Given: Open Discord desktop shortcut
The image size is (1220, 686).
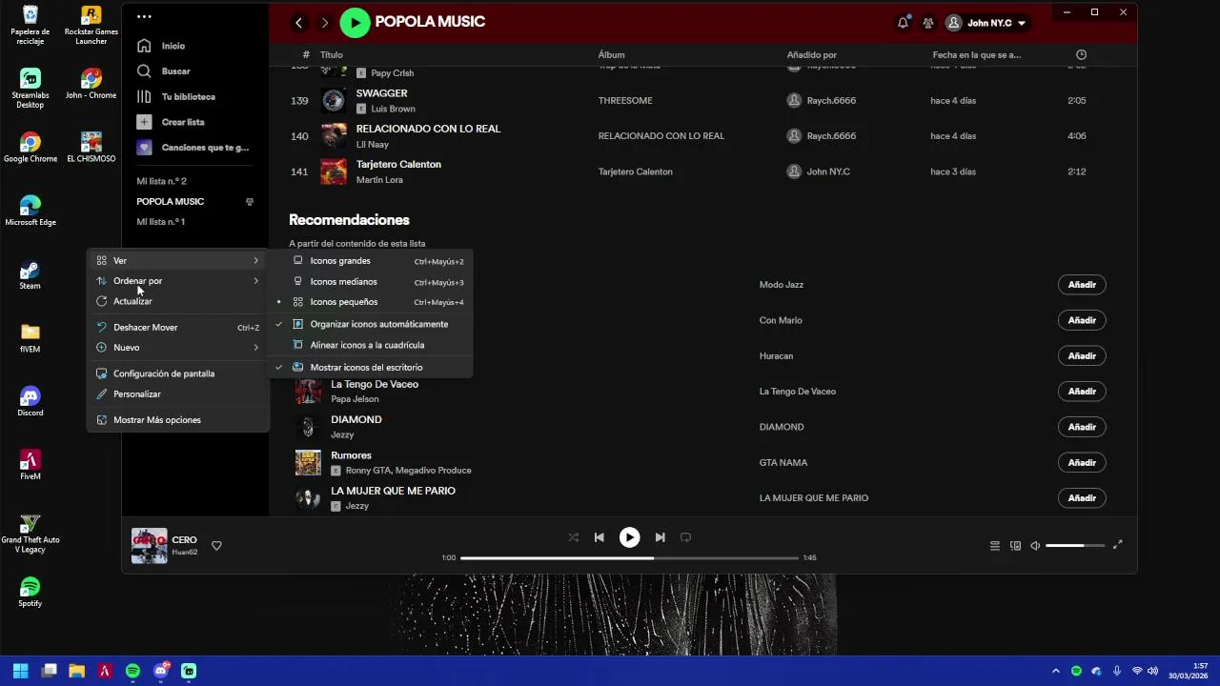Looking at the screenshot, I should coord(30,401).
